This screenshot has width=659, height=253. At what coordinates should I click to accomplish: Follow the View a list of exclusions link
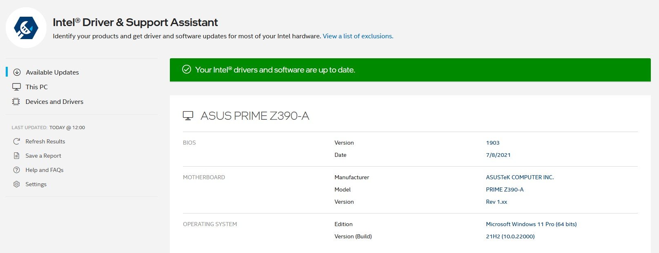coord(358,36)
